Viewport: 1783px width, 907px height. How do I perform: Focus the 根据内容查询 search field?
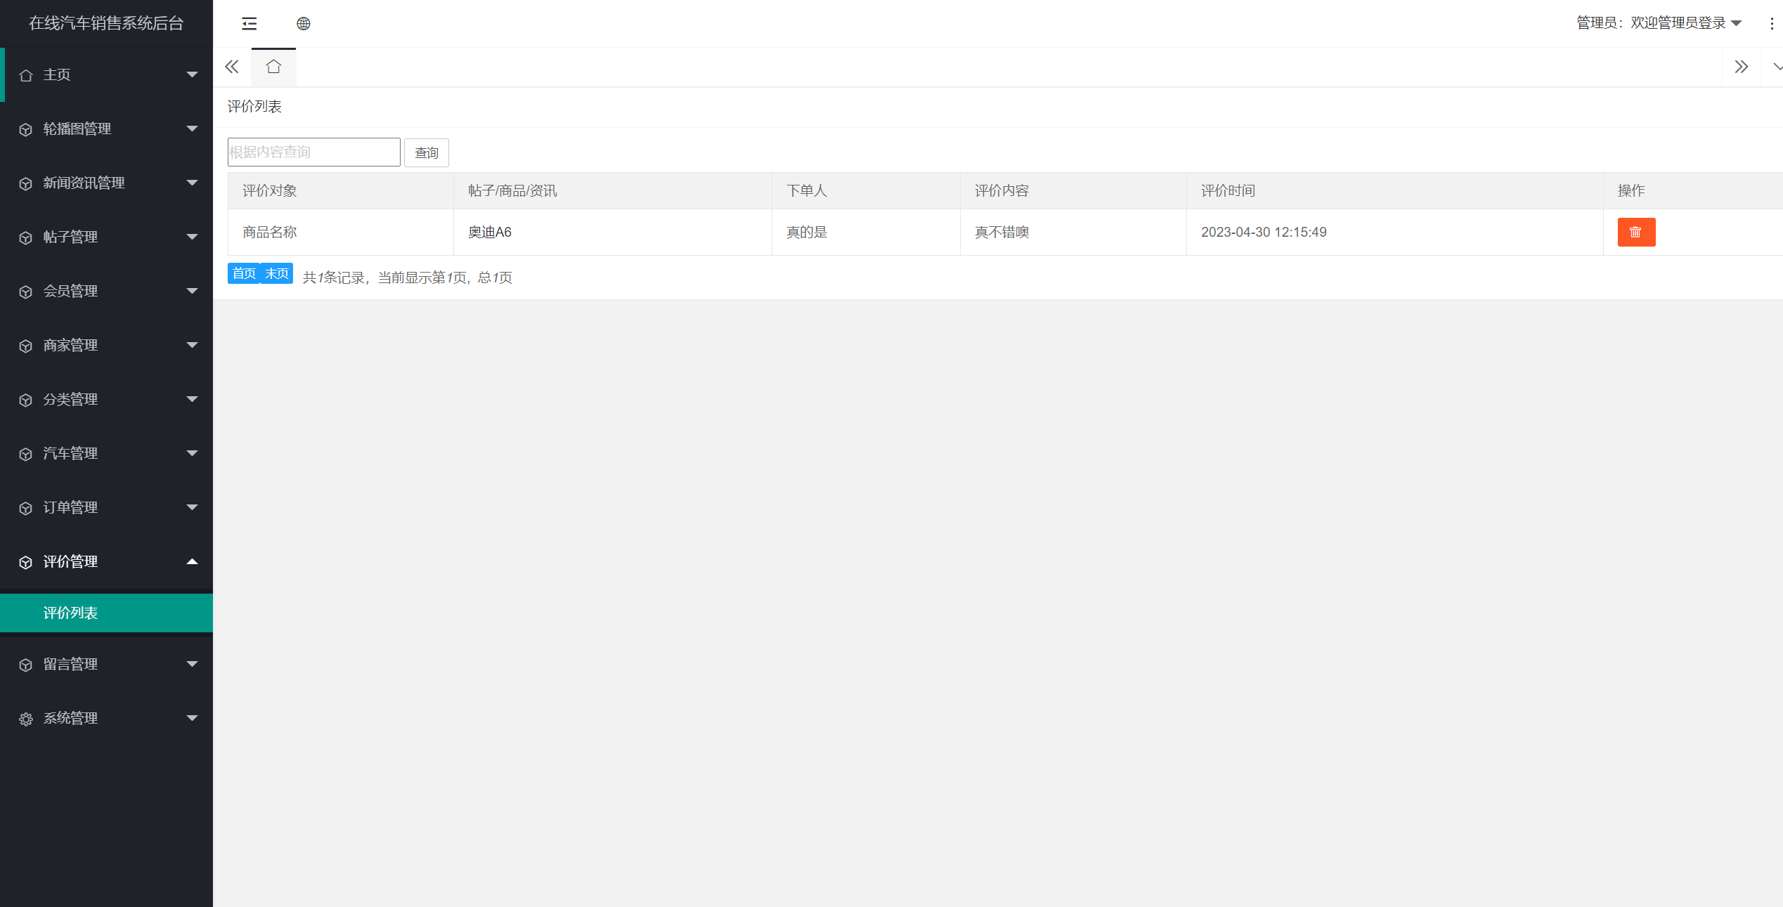click(x=313, y=152)
